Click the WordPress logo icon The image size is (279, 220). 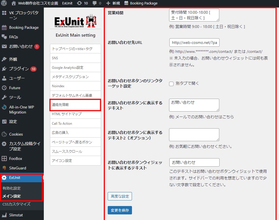point(4,3)
